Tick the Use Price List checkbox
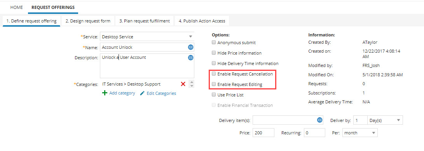 click(x=214, y=95)
